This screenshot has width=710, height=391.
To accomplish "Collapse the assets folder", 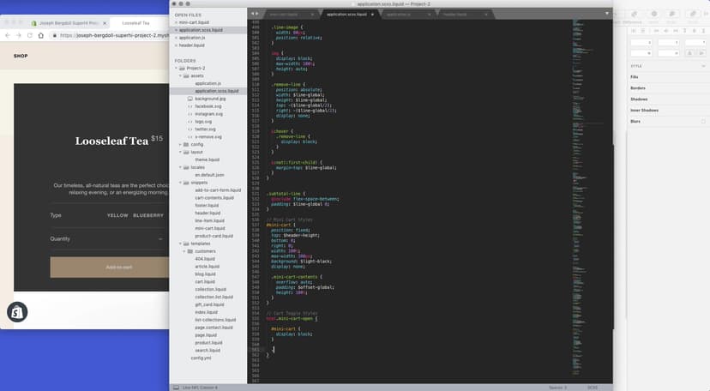I will [x=180, y=75].
